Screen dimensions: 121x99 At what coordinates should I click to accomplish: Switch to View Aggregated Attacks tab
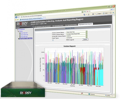[x=71, y=25]
